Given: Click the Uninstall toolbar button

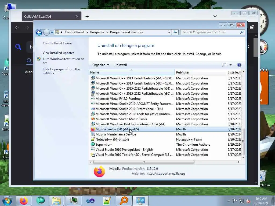Looking at the screenshot, I should click(121, 65).
